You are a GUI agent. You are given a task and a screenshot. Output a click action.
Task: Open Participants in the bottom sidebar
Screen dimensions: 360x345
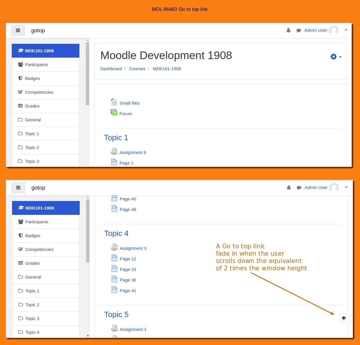(46, 222)
